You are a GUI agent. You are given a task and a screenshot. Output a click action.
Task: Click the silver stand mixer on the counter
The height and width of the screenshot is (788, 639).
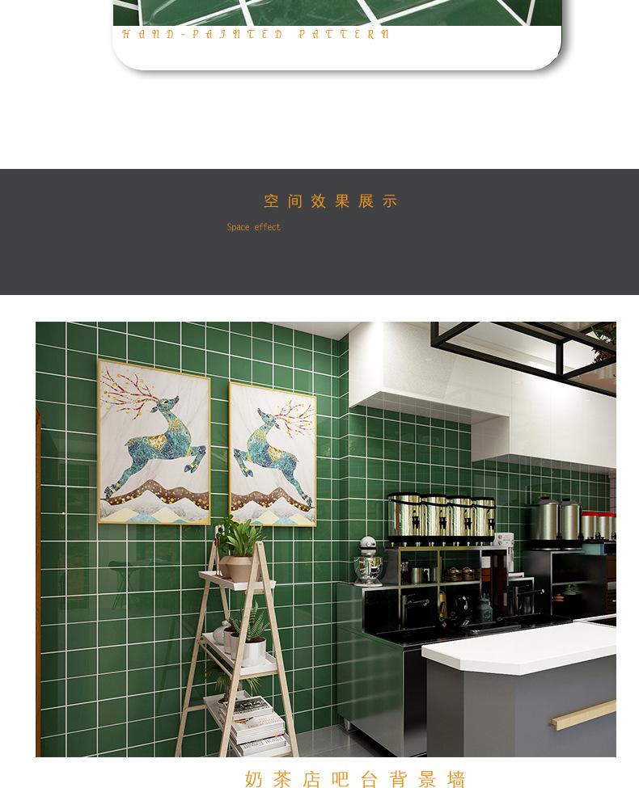pos(370,561)
